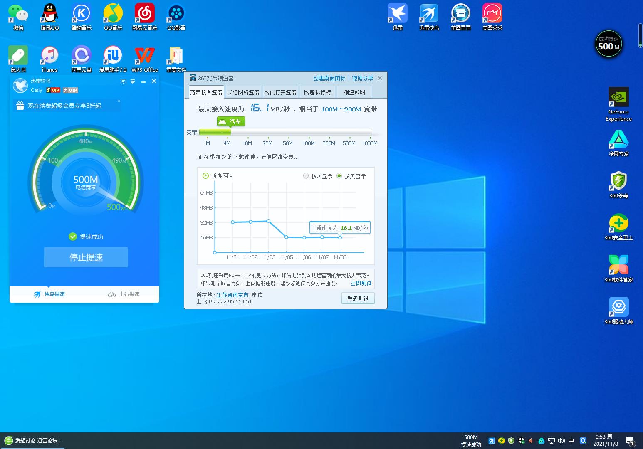The height and width of the screenshot is (449, 643).
Task: Expand the 迅雷快鸟 main menu dropdown arrow
Action: tap(133, 81)
